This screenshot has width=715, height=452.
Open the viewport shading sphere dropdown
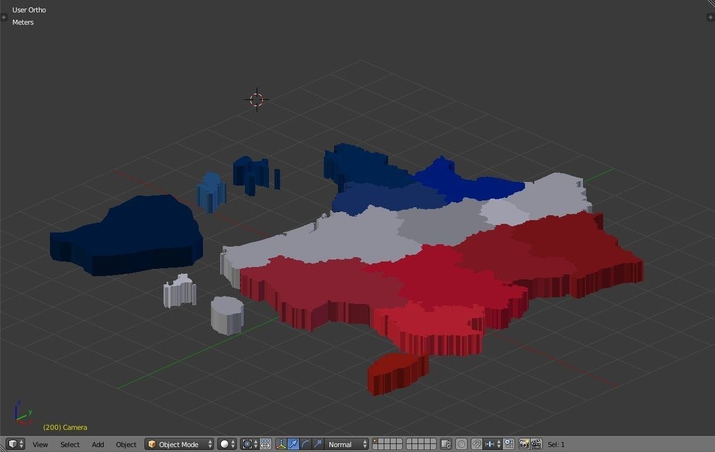[227, 444]
